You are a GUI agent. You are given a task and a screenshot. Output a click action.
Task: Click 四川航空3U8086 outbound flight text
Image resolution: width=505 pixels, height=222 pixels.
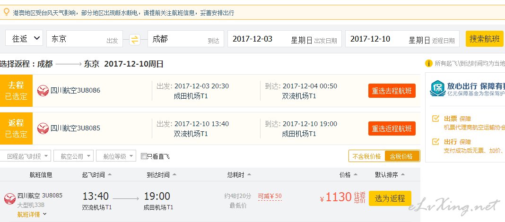[x=75, y=90]
